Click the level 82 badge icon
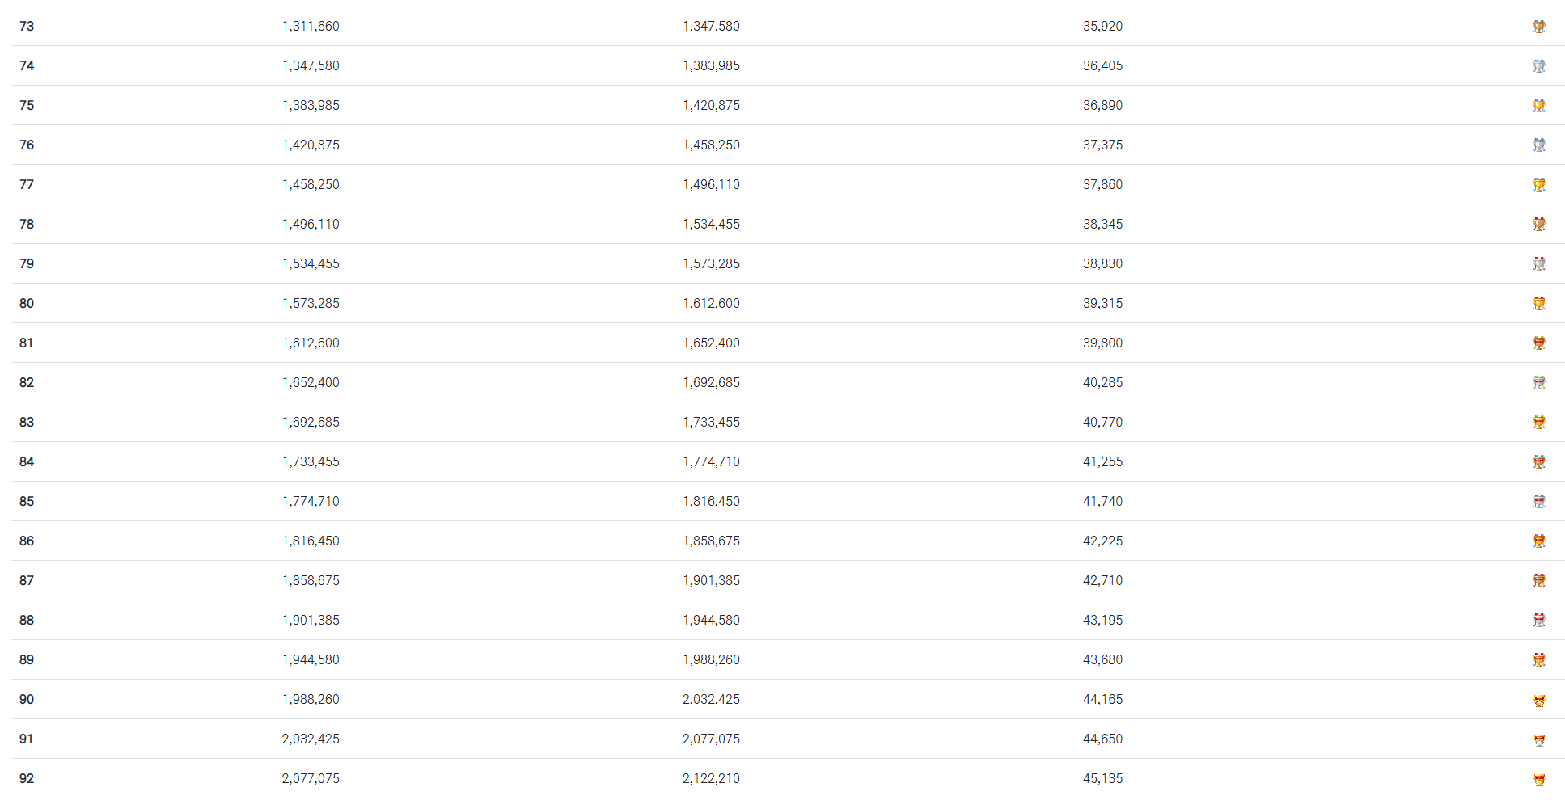1565x800 pixels. click(x=1538, y=383)
